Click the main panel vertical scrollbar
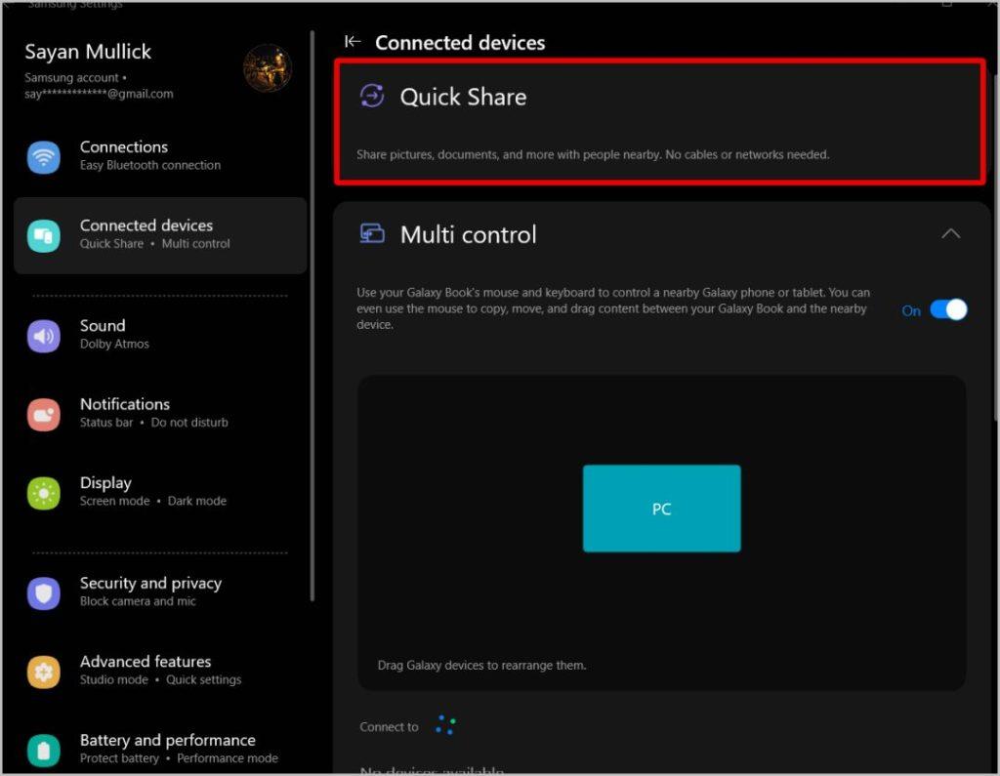 [x=996, y=250]
